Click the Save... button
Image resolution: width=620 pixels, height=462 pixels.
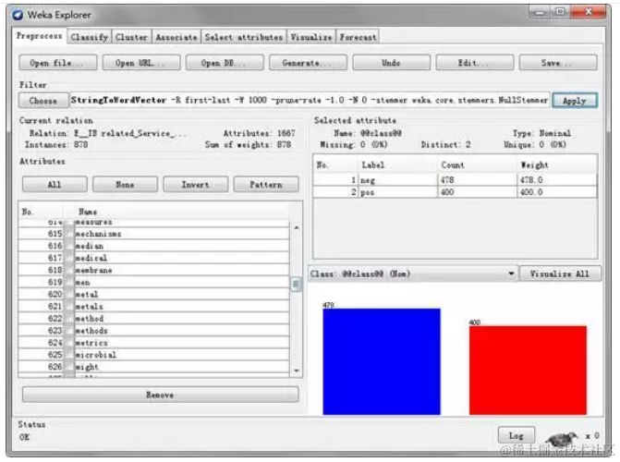558,63
